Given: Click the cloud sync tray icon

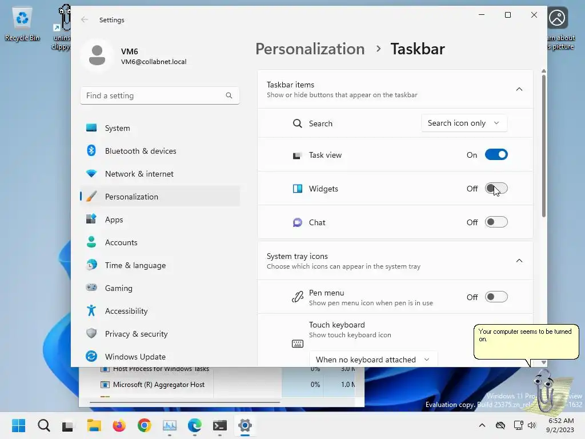Looking at the screenshot, I should (500, 425).
